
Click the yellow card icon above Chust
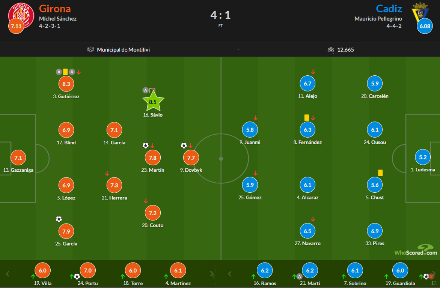[x=380, y=173]
